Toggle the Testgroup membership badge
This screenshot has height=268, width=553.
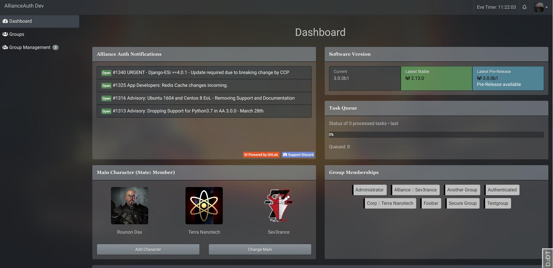coord(497,203)
